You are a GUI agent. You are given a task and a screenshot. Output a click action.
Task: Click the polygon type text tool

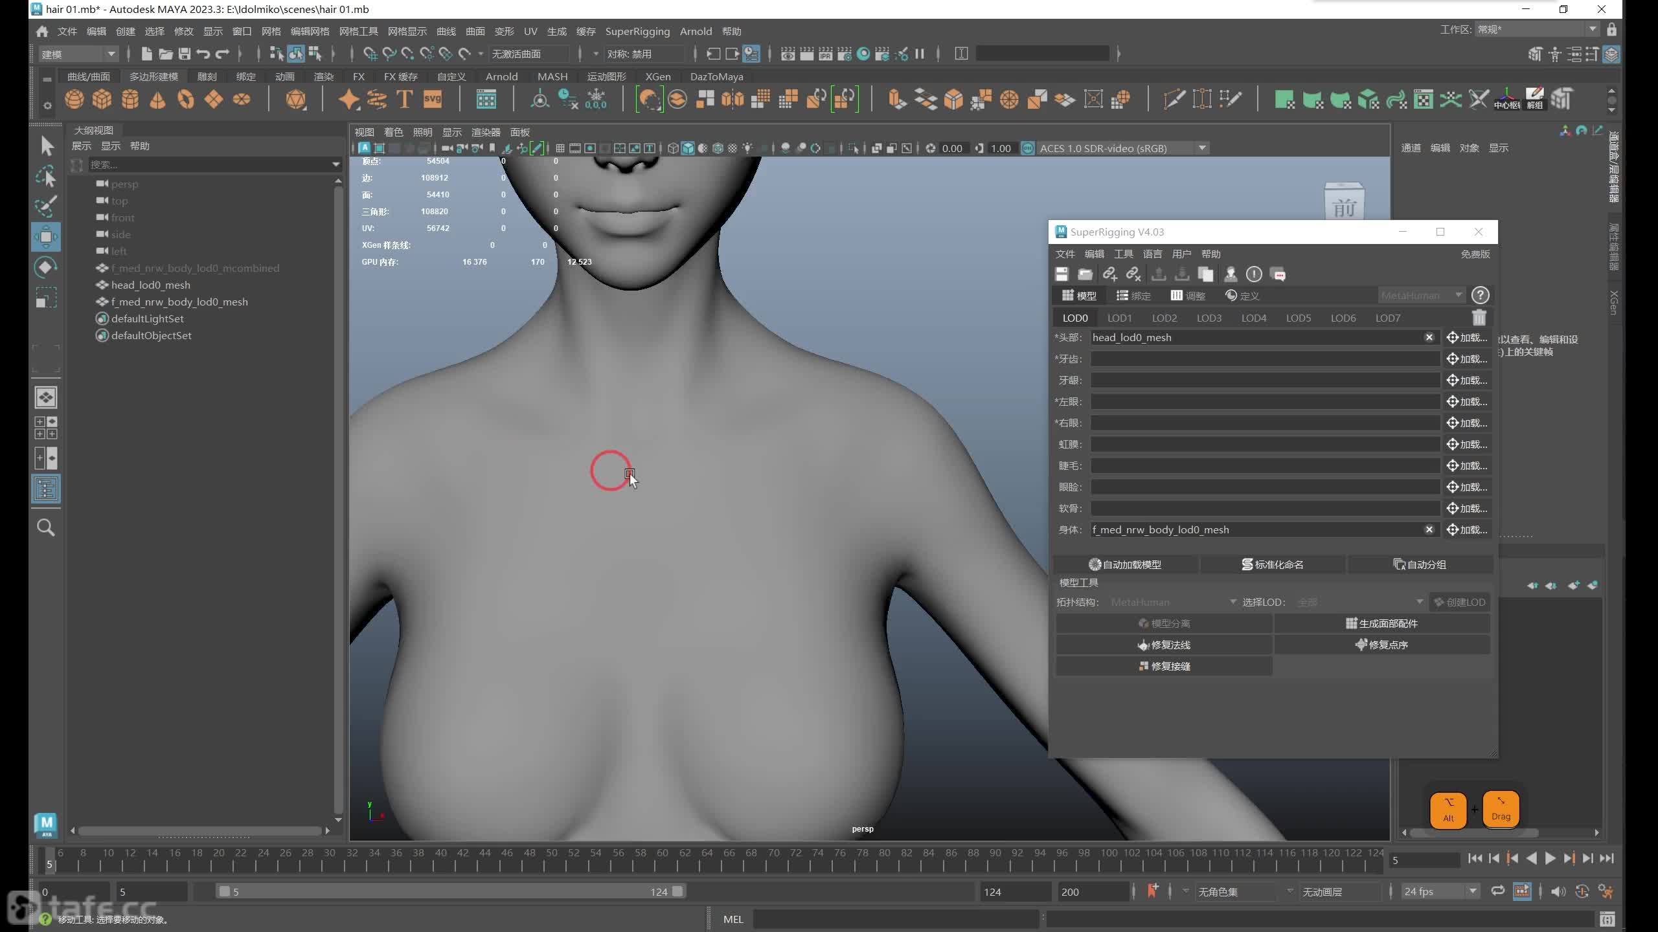point(405,100)
